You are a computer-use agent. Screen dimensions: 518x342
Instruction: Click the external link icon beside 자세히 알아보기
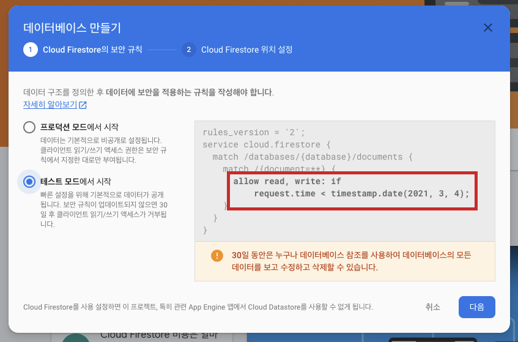(x=83, y=105)
